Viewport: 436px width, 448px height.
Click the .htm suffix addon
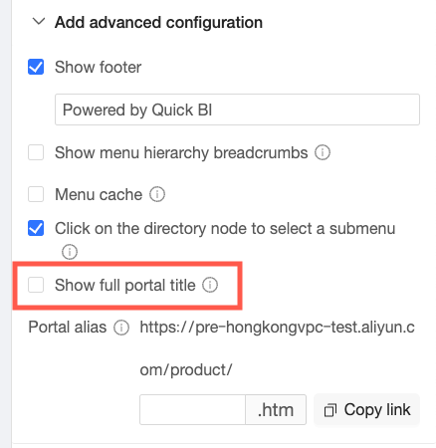[x=276, y=409]
